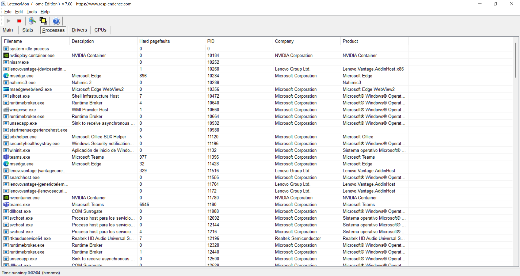Stop the monitor with red stop button

click(19, 21)
